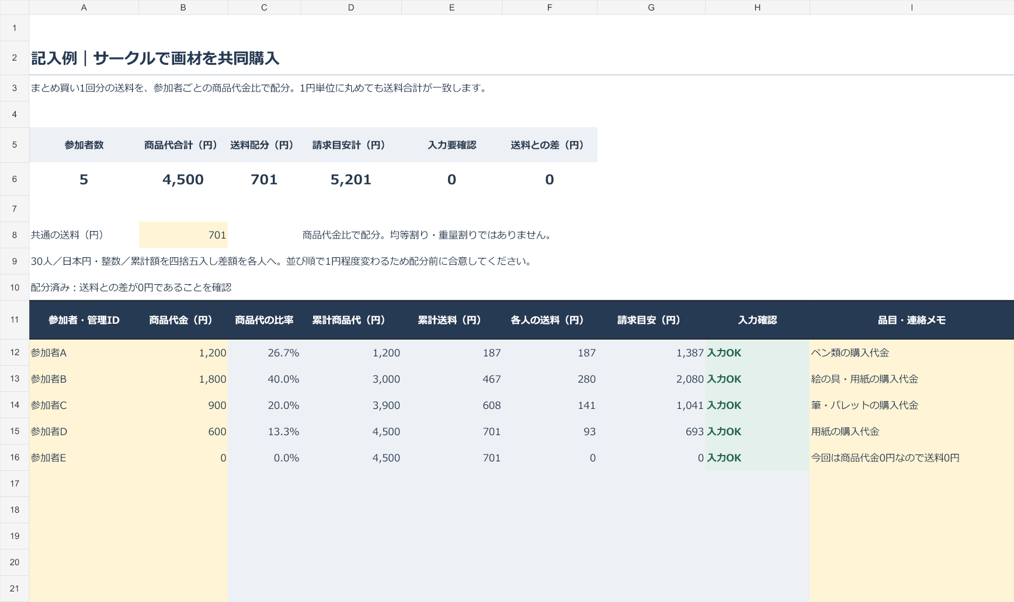Click the 参加者数 summary value 5
1014x602 pixels.
[84, 179]
